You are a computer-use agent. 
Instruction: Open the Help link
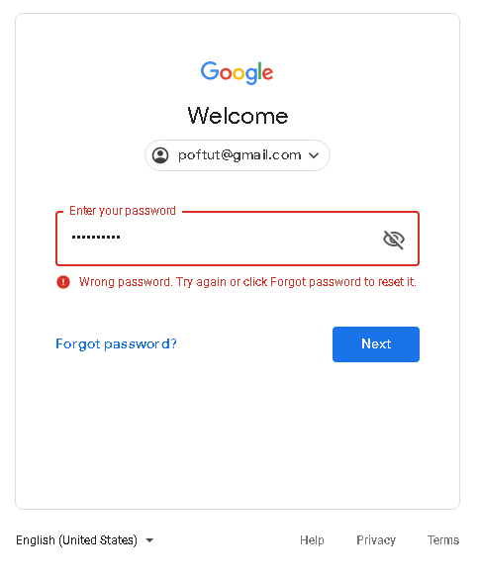[x=312, y=539]
